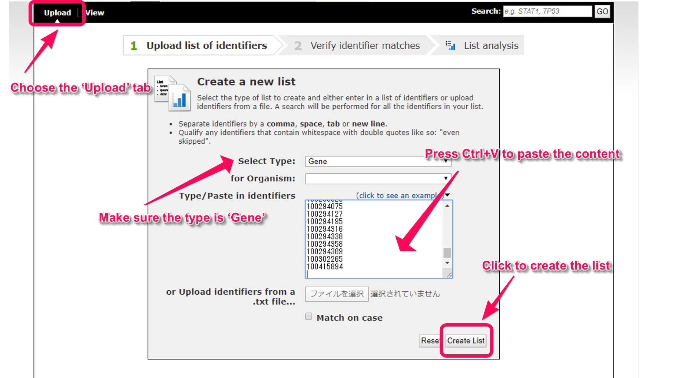
Task: Click the Create List button
Action: tap(466, 341)
